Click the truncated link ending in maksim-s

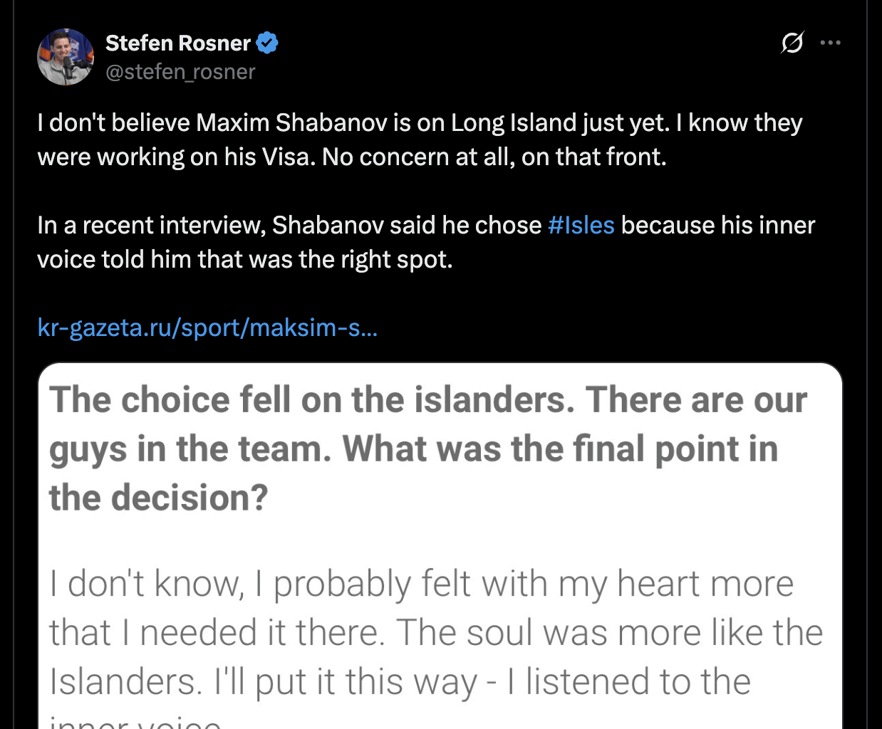coord(207,328)
